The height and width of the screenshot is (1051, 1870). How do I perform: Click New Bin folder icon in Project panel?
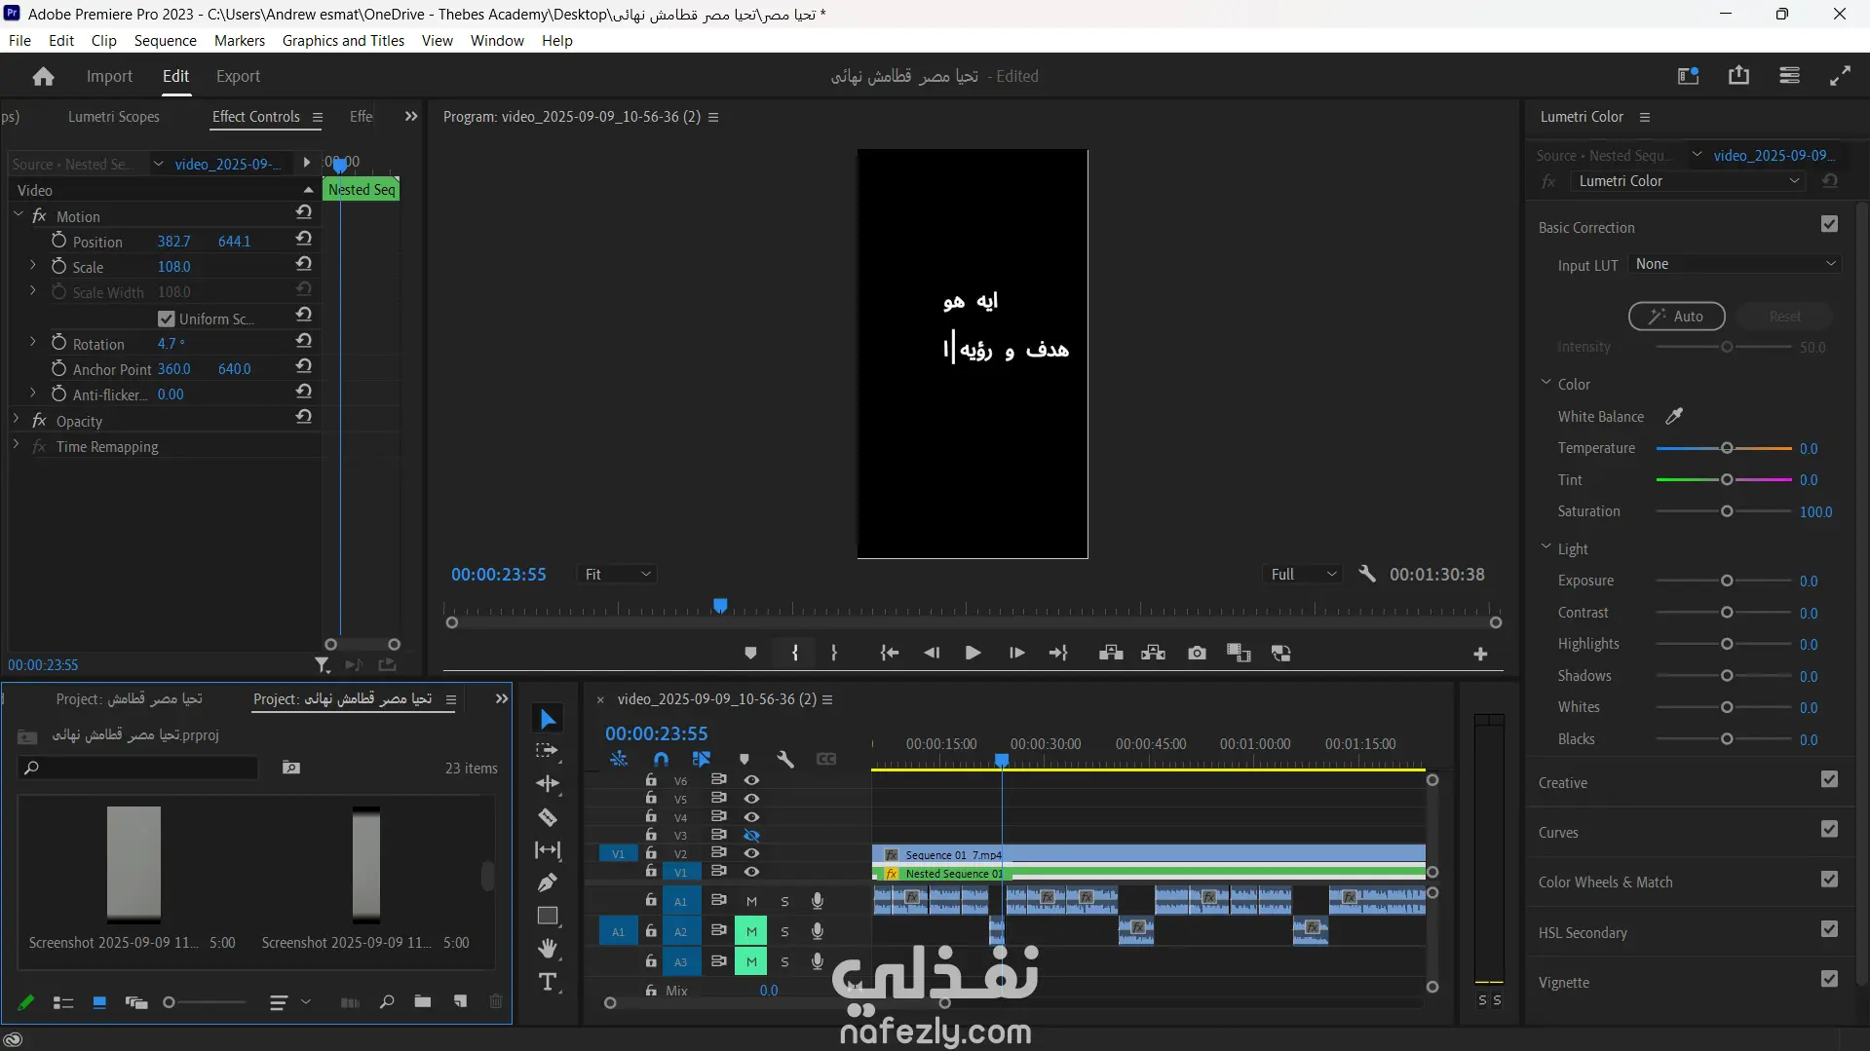click(422, 1001)
